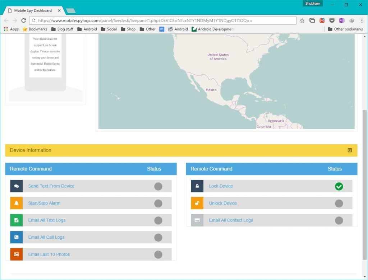The image size is (368, 280).
Task: Open the Other bookmarks folder
Action: [x=147, y=29]
